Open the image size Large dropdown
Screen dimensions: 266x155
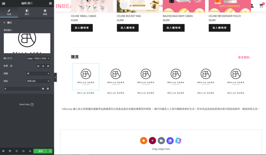38,58
